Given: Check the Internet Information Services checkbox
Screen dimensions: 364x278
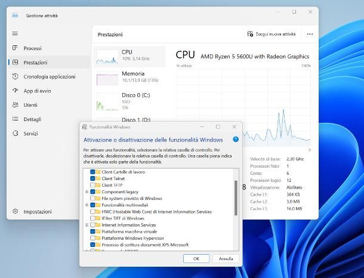Looking at the screenshot, I should click(x=92, y=225).
